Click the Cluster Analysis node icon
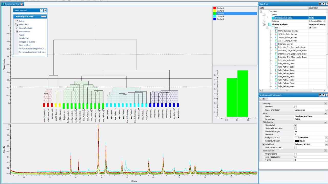328x184 pixels. click(270, 24)
